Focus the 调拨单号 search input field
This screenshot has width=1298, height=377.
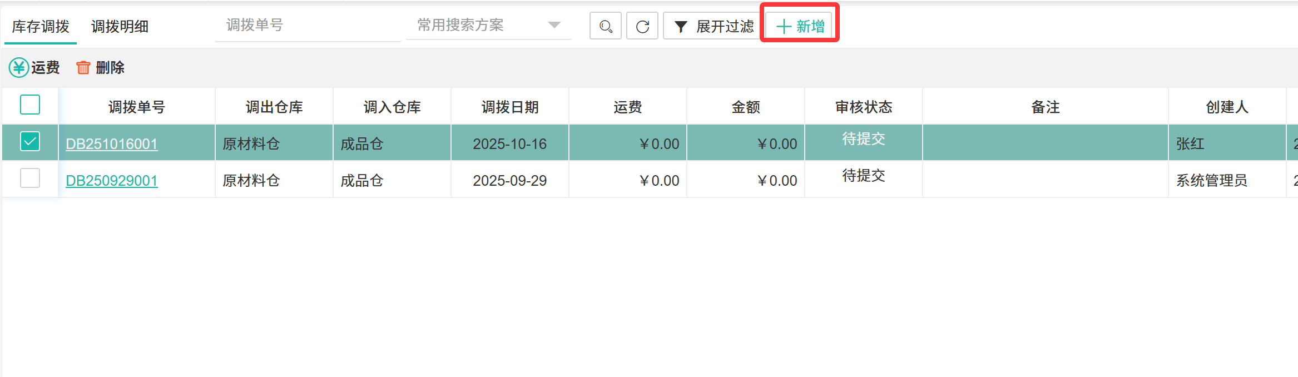(x=308, y=25)
